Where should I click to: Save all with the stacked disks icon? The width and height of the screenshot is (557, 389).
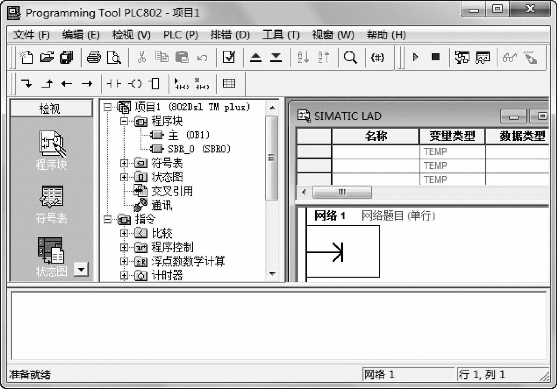point(67,58)
